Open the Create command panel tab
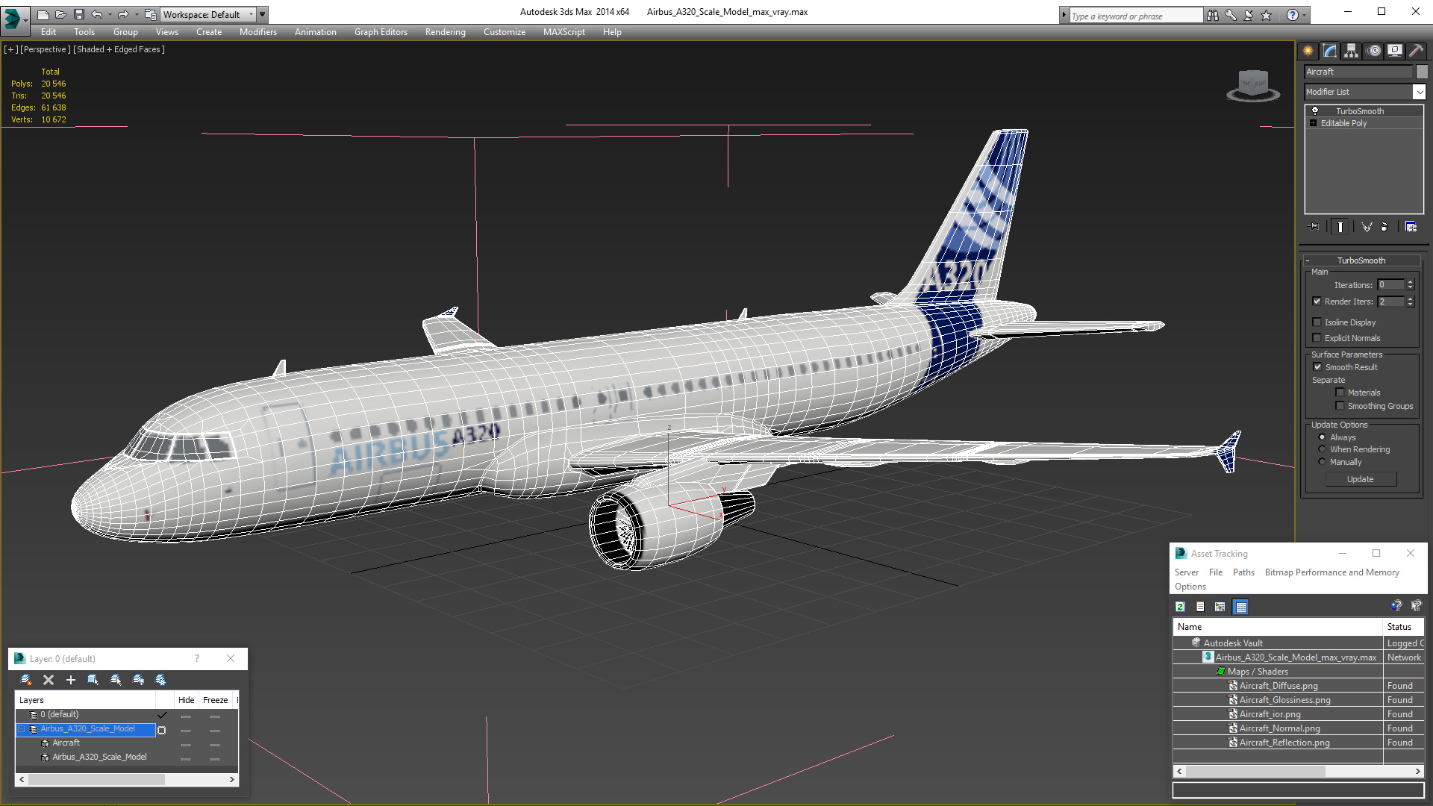 coord(1308,51)
